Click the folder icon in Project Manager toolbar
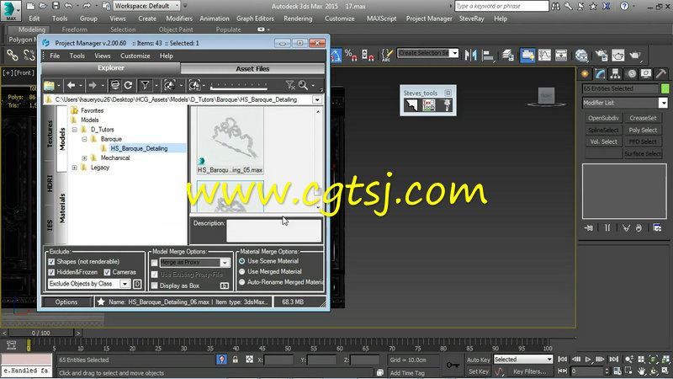 tap(49, 86)
